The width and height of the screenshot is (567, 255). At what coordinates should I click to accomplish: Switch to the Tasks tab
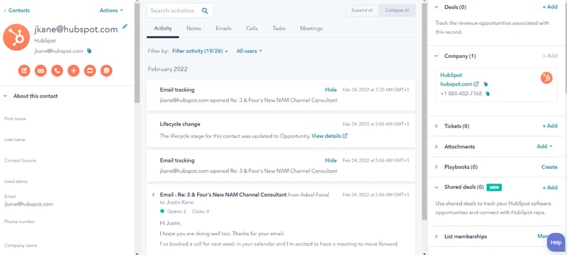tap(279, 28)
